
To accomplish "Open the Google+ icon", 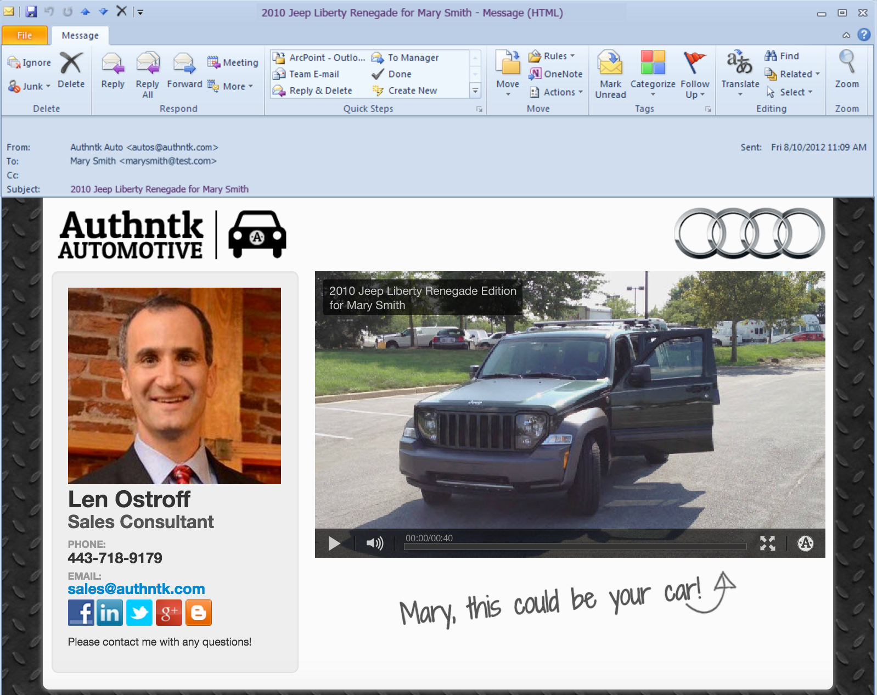I will pyautogui.click(x=169, y=613).
